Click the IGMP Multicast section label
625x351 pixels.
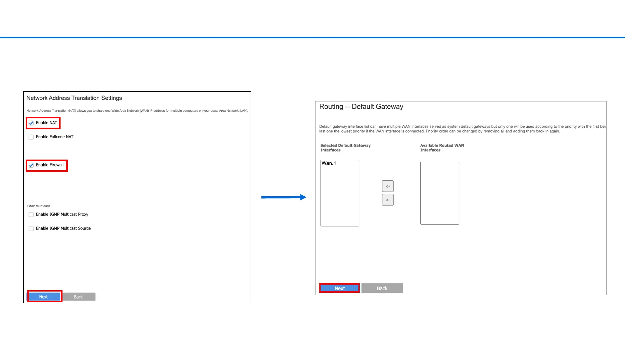(x=38, y=206)
